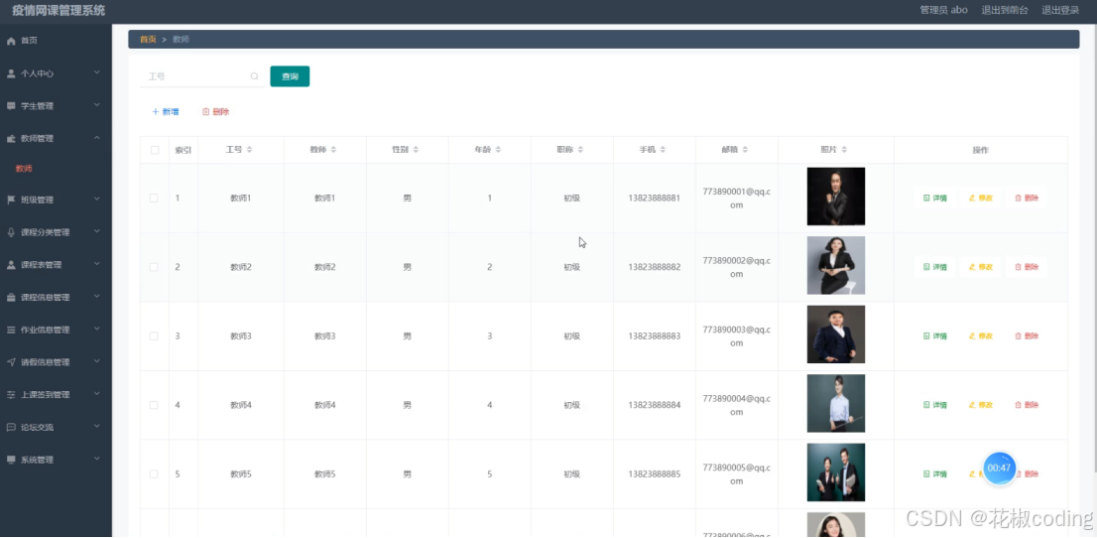The width and height of the screenshot is (1097, 538).
Task: Sort table using 手机 column sort arrows
Action: tap(663, 150)
